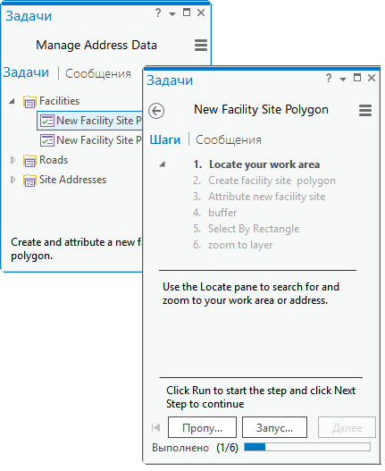Click the Пропу... skip button

point(202,427)
